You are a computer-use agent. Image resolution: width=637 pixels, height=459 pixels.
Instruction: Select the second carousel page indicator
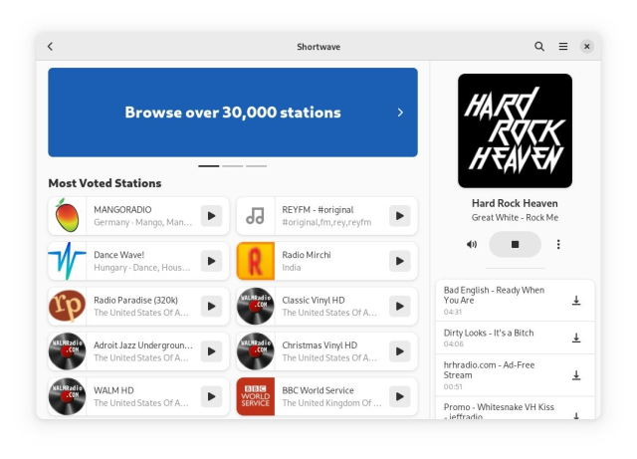click(x=232, y=166)
